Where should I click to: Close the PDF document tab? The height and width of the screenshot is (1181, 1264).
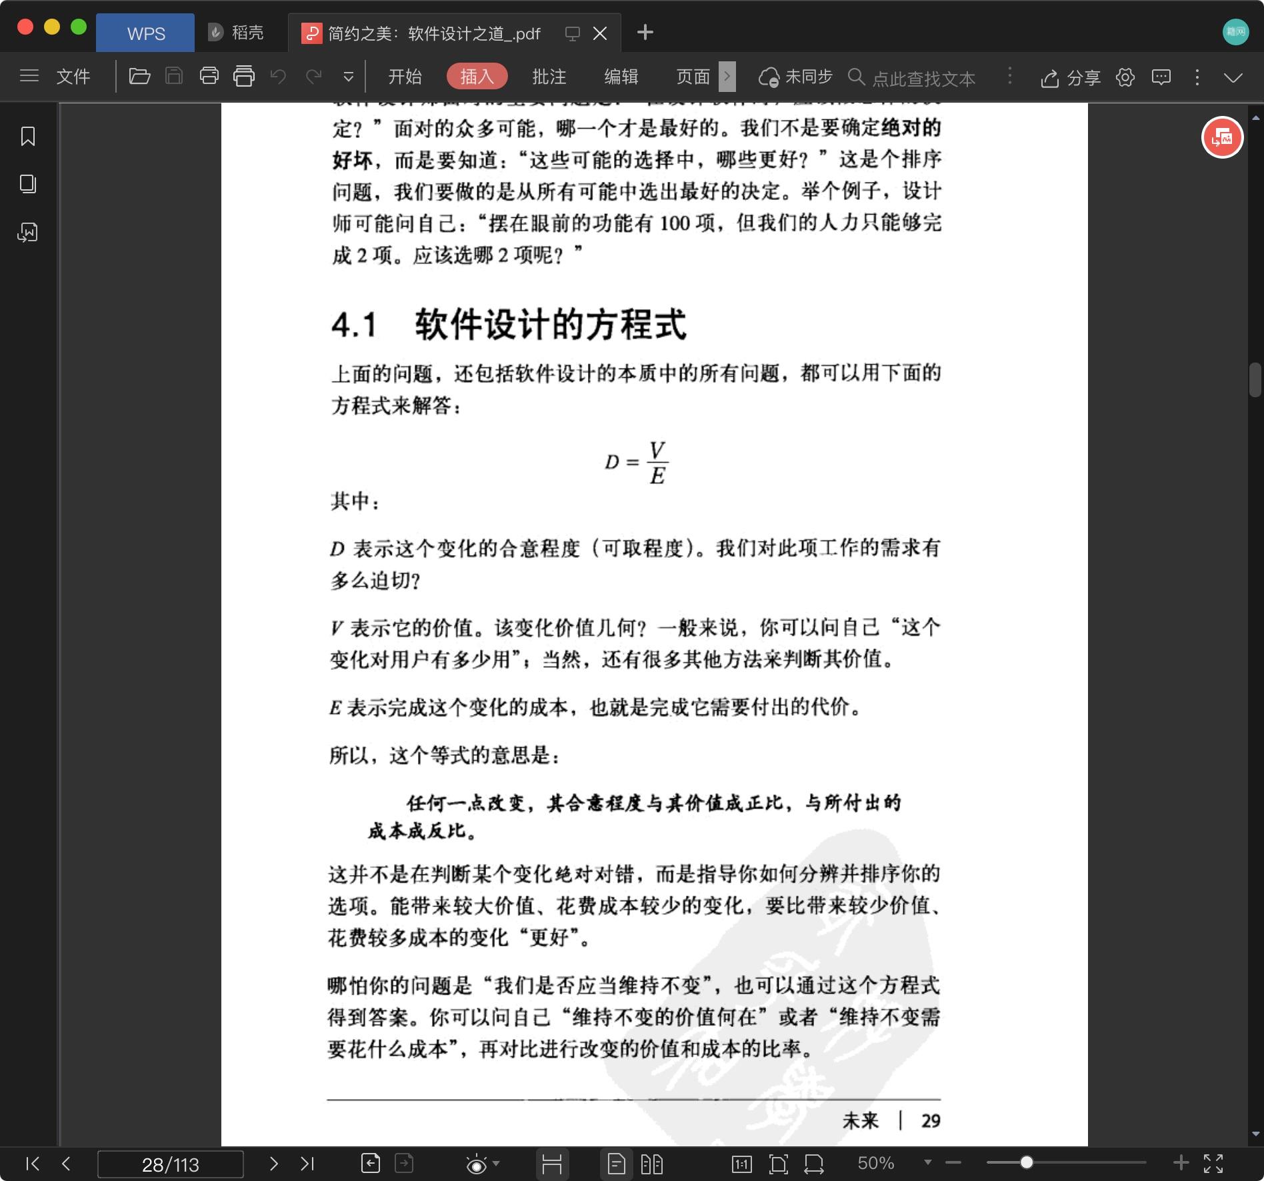[600, 33]
